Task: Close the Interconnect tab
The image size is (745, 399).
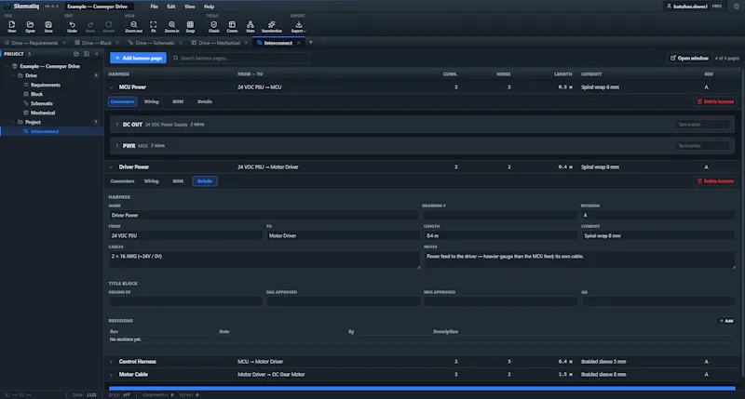Action: (x=298, y=43)
